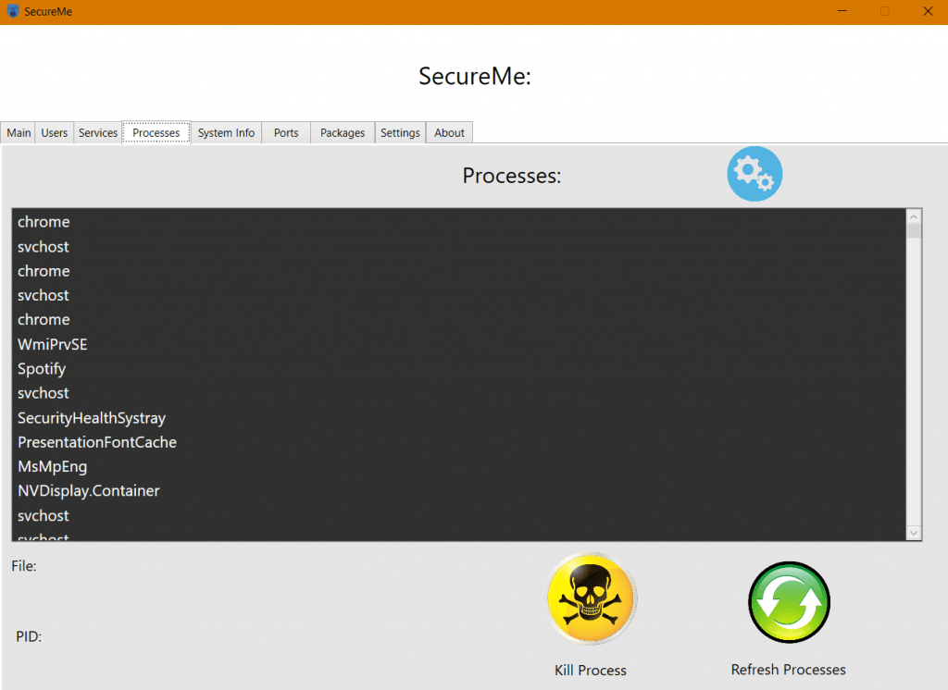The width and height of the screenshot is (948, 690).
Task: Close the SecureMe window
Action: (928, 11)
